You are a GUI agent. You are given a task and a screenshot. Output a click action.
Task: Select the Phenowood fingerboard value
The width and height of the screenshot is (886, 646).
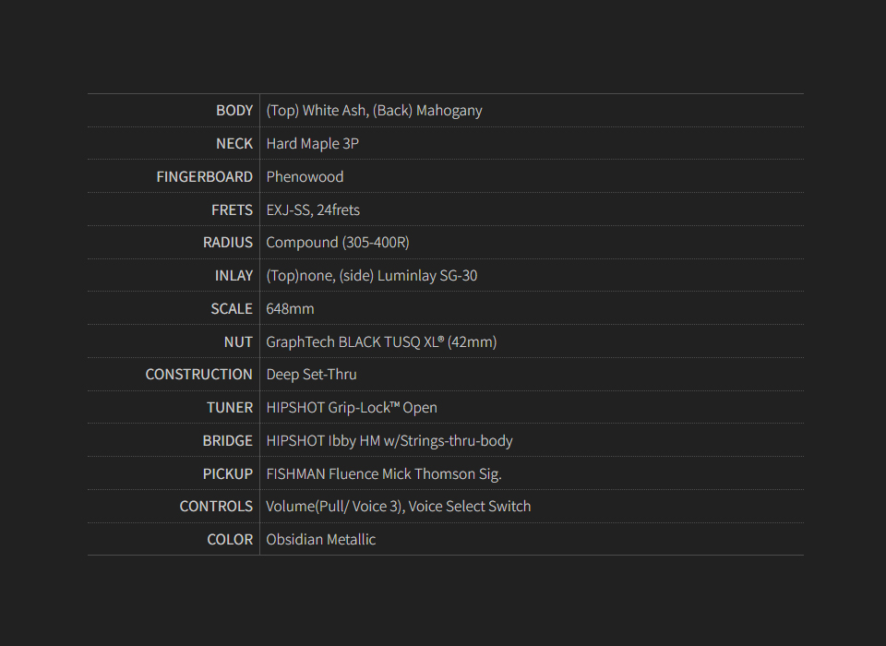coord(305,177)
